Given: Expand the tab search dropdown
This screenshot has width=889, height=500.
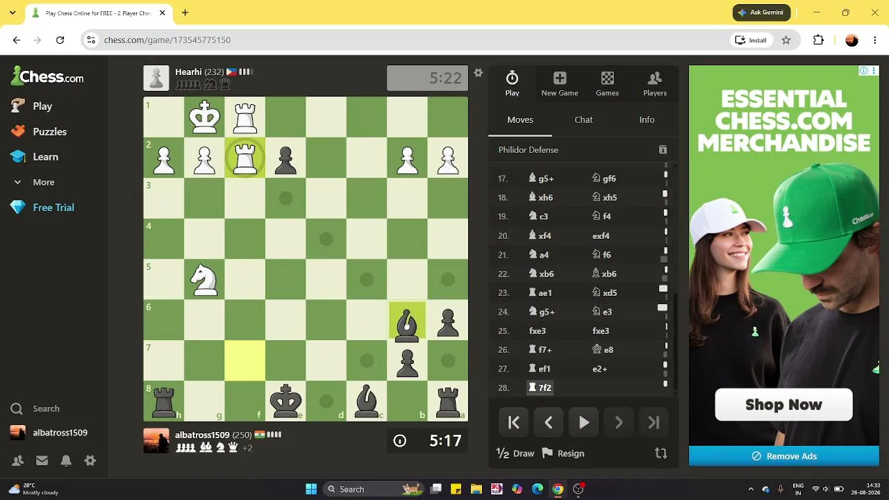Looking at the screenshot, I should tap(13, 12).
